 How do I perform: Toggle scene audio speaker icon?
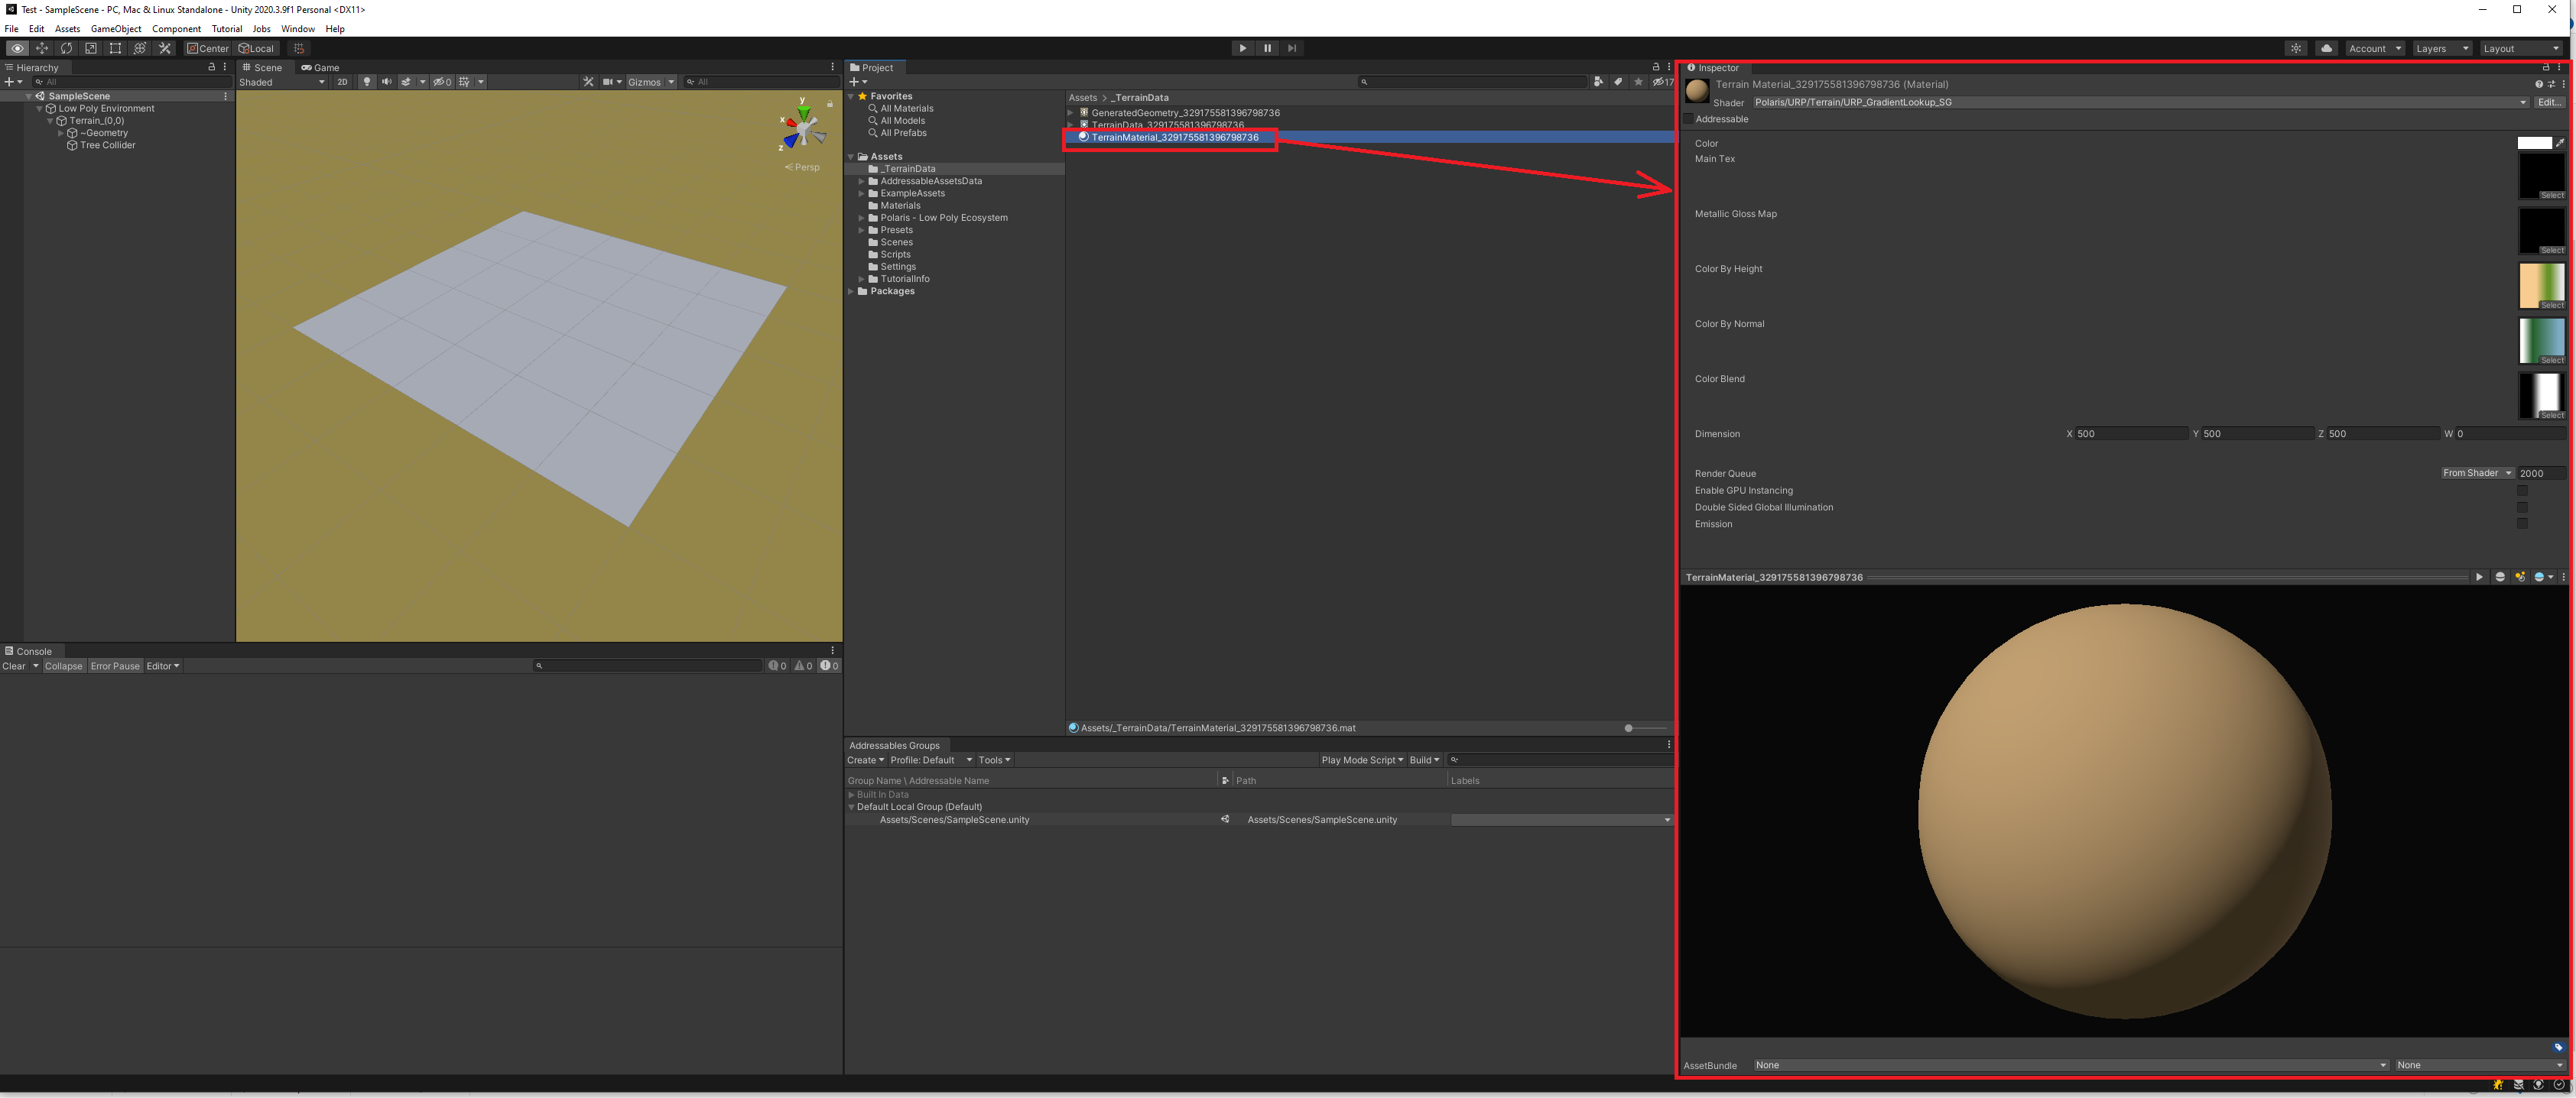coord(387,82)
